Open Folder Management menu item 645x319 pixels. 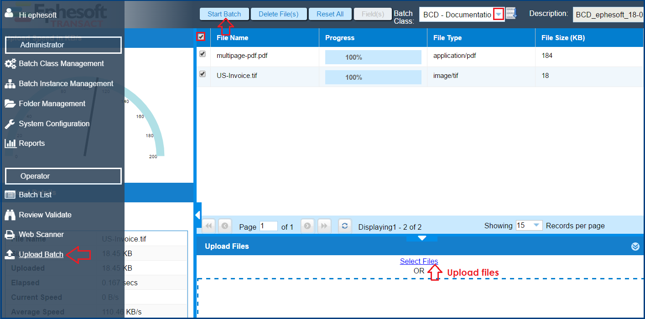pos(52,104)
